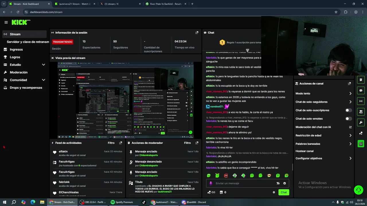Open Servidor y clave de retransmisión

click(x=28, y=42)
